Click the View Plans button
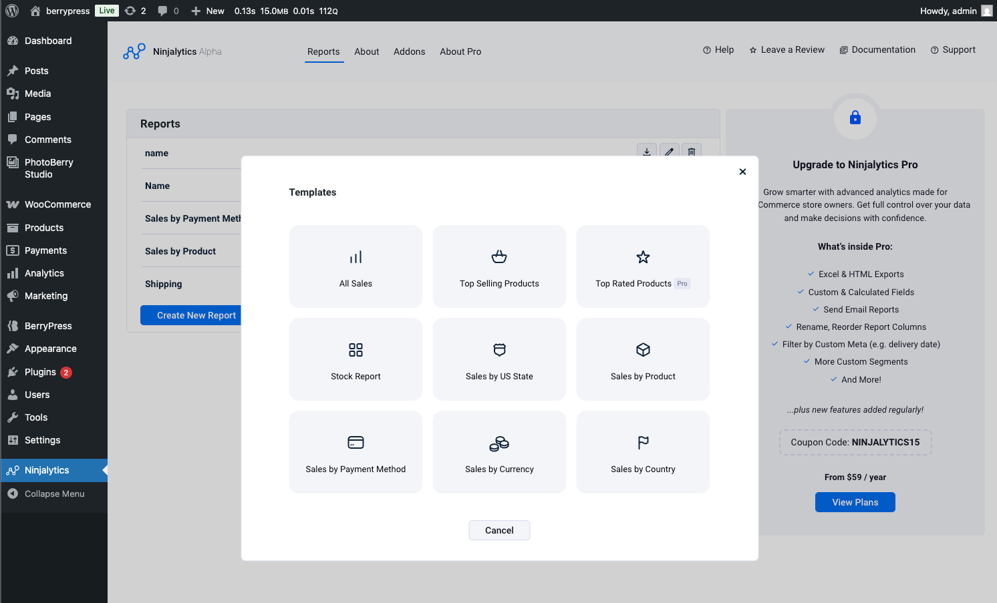The height and width of the screenshot is (603, 997). [855, 501]
